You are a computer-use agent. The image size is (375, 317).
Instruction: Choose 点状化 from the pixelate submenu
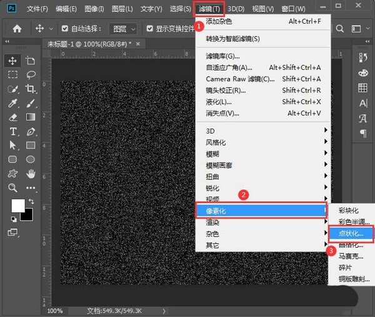tap(354, 233)
